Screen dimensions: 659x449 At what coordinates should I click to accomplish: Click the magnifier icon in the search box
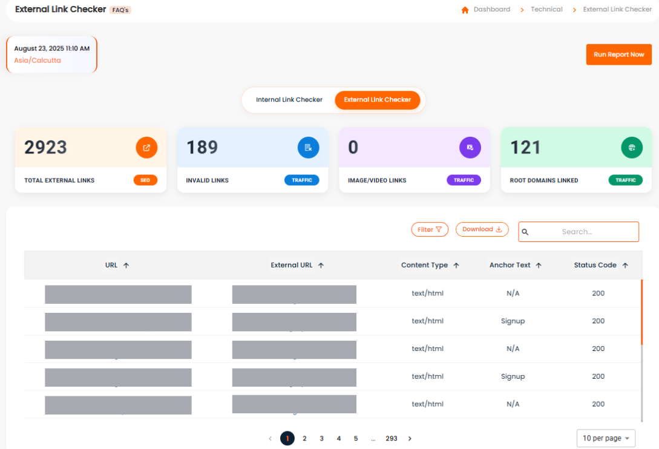[x=525, y=231]
